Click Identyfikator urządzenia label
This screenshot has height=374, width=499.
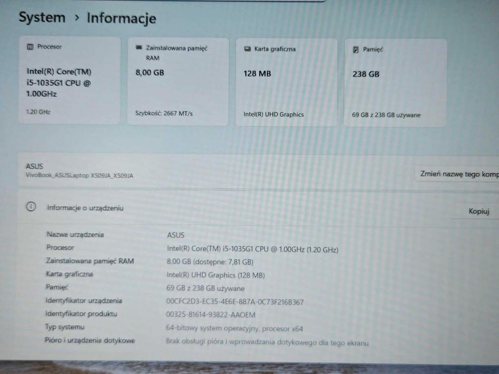83,300
